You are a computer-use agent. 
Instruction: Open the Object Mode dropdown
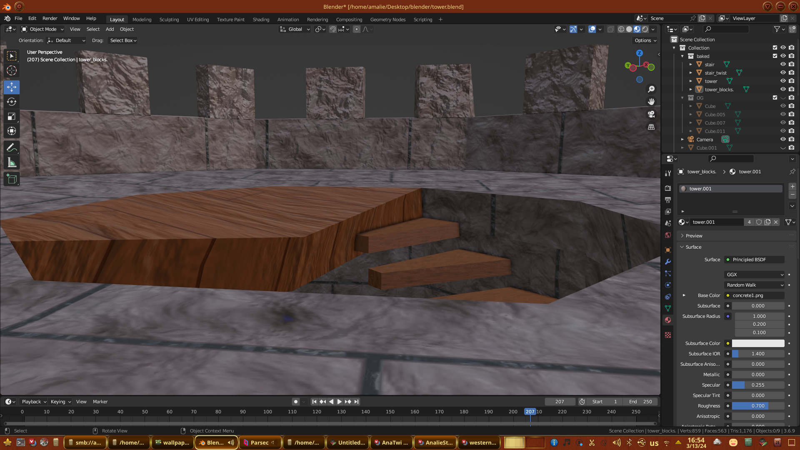pos(42,29)
